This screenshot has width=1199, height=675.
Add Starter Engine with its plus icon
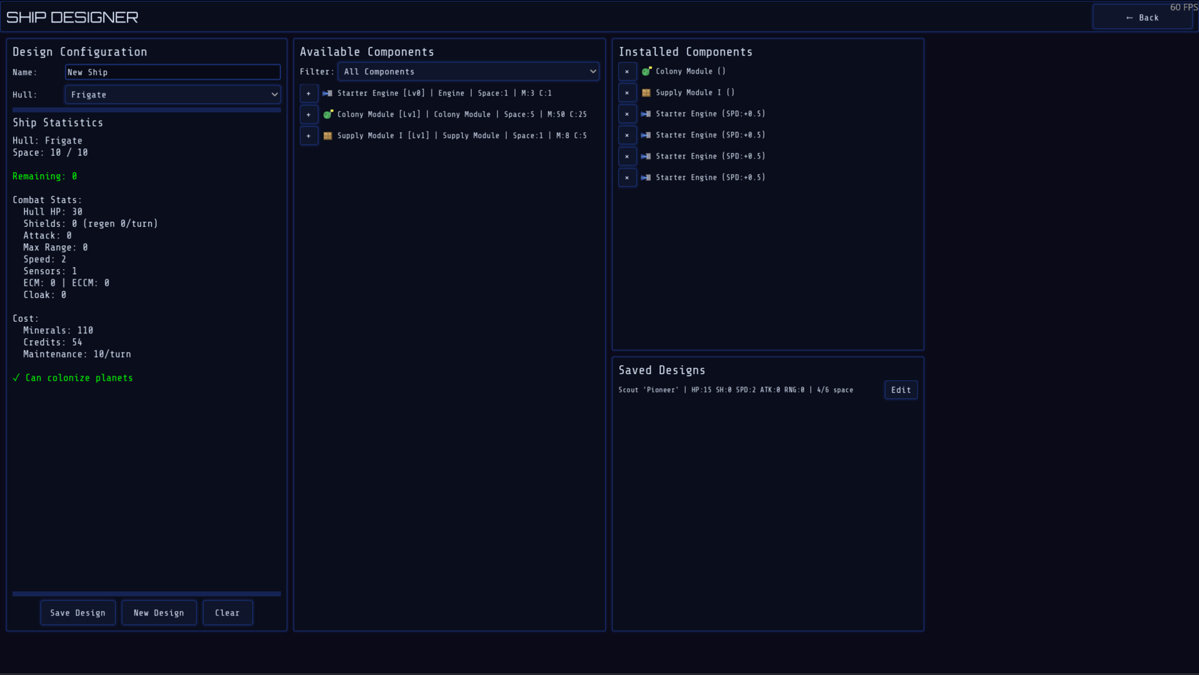click(309, 93)
